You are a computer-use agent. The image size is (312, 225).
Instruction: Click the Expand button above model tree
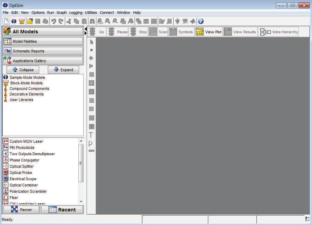click(63, 70)
